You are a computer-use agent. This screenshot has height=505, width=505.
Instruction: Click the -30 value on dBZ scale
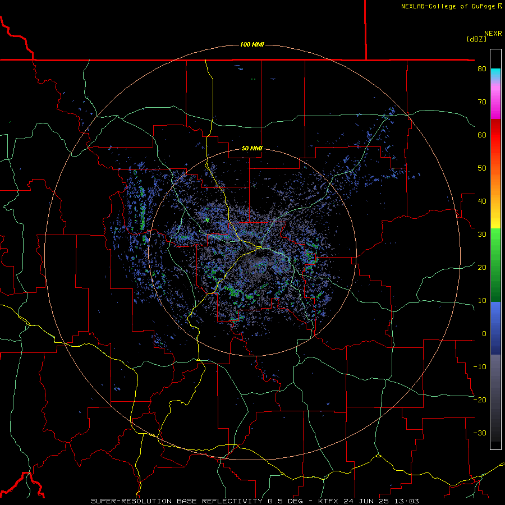[x=480, y=433]
